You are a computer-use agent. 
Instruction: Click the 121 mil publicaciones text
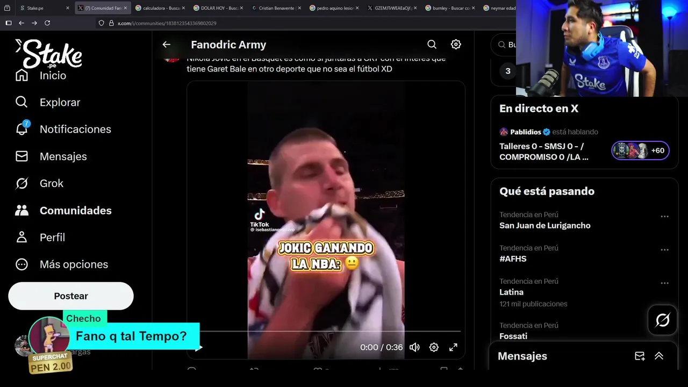(x=533, y=304)
